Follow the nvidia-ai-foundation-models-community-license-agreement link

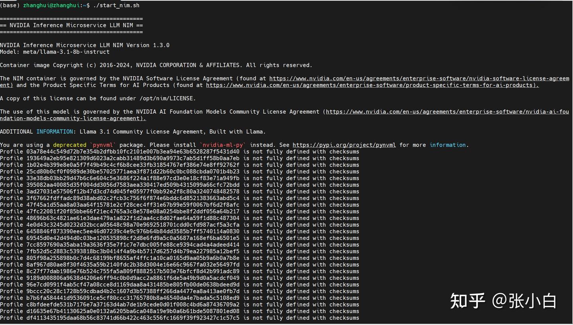pos(447,112)
